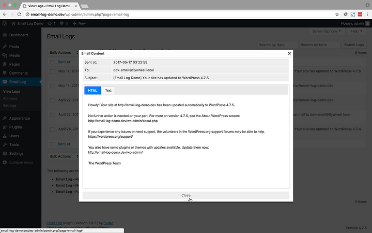Open Tools in the sidebar
This screenshot has height=233, width=372.
tap(14, 145)
